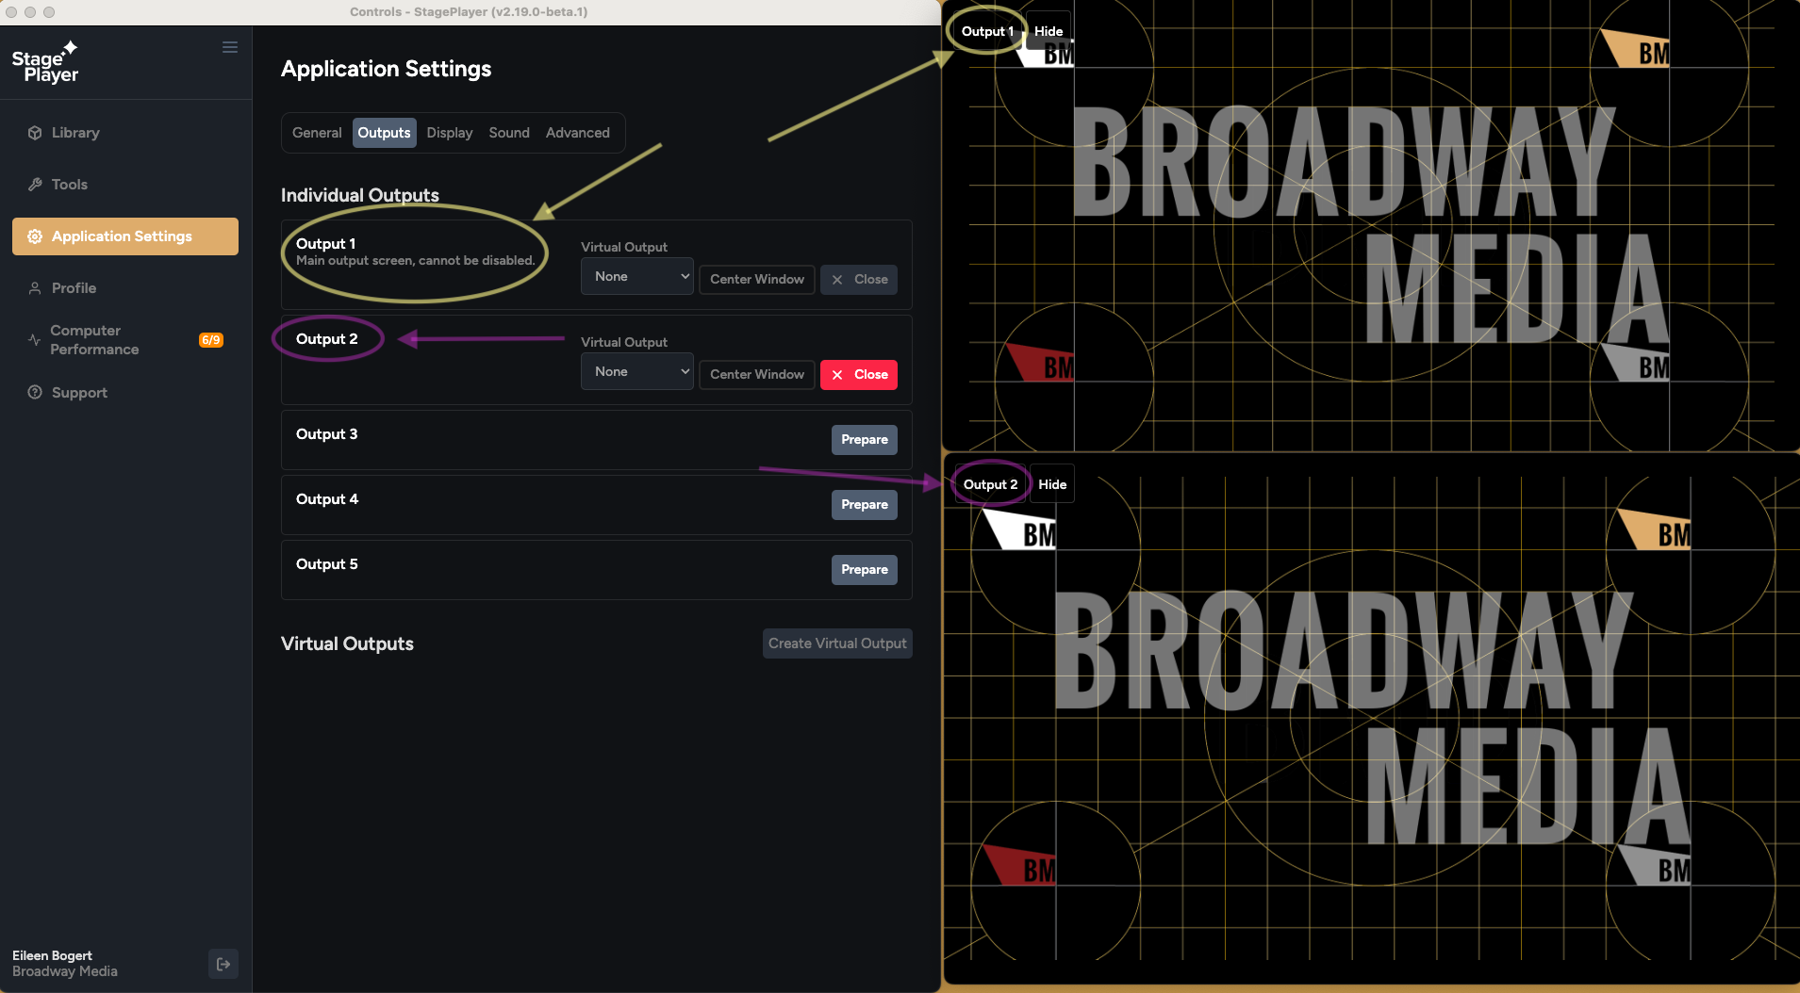Click Center Window for Output 2

tap(757, 375)
